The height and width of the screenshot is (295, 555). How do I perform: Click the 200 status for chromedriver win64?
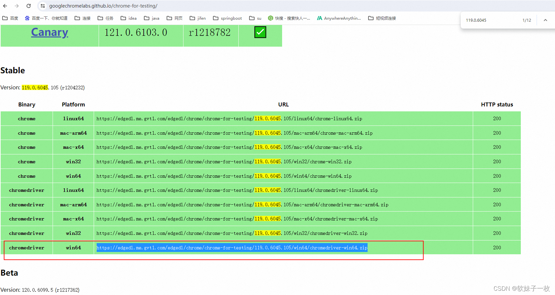[497, 248]
